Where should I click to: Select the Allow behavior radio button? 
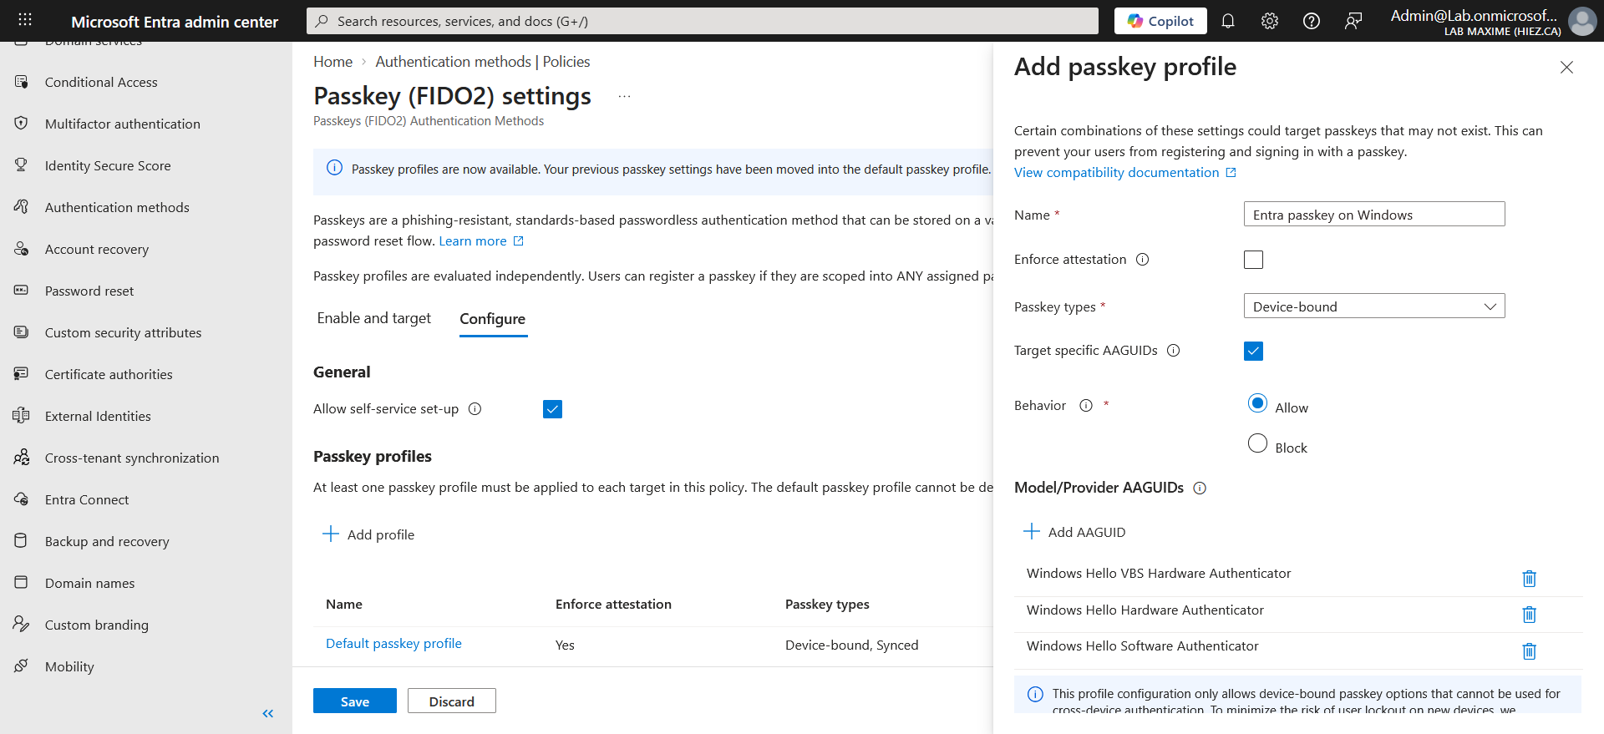[1257, 403]
